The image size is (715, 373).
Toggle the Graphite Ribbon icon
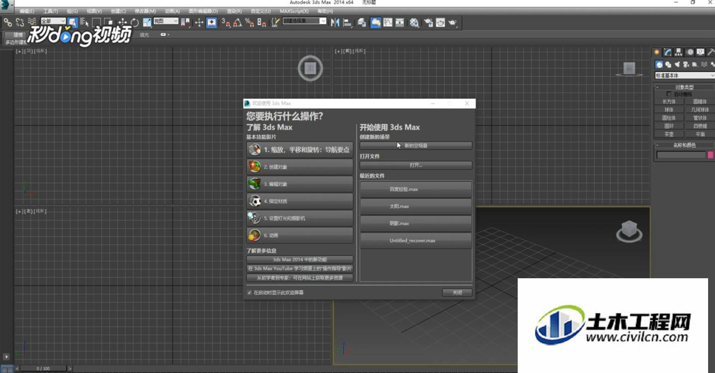[376, 22]
